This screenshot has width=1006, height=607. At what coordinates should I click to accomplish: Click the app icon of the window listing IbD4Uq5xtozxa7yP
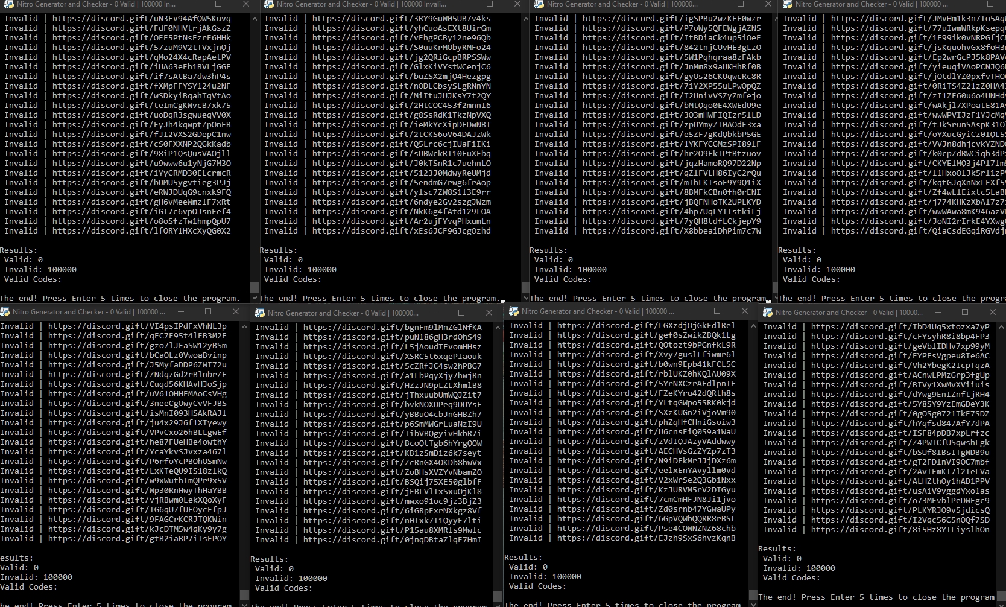[767, 312]
